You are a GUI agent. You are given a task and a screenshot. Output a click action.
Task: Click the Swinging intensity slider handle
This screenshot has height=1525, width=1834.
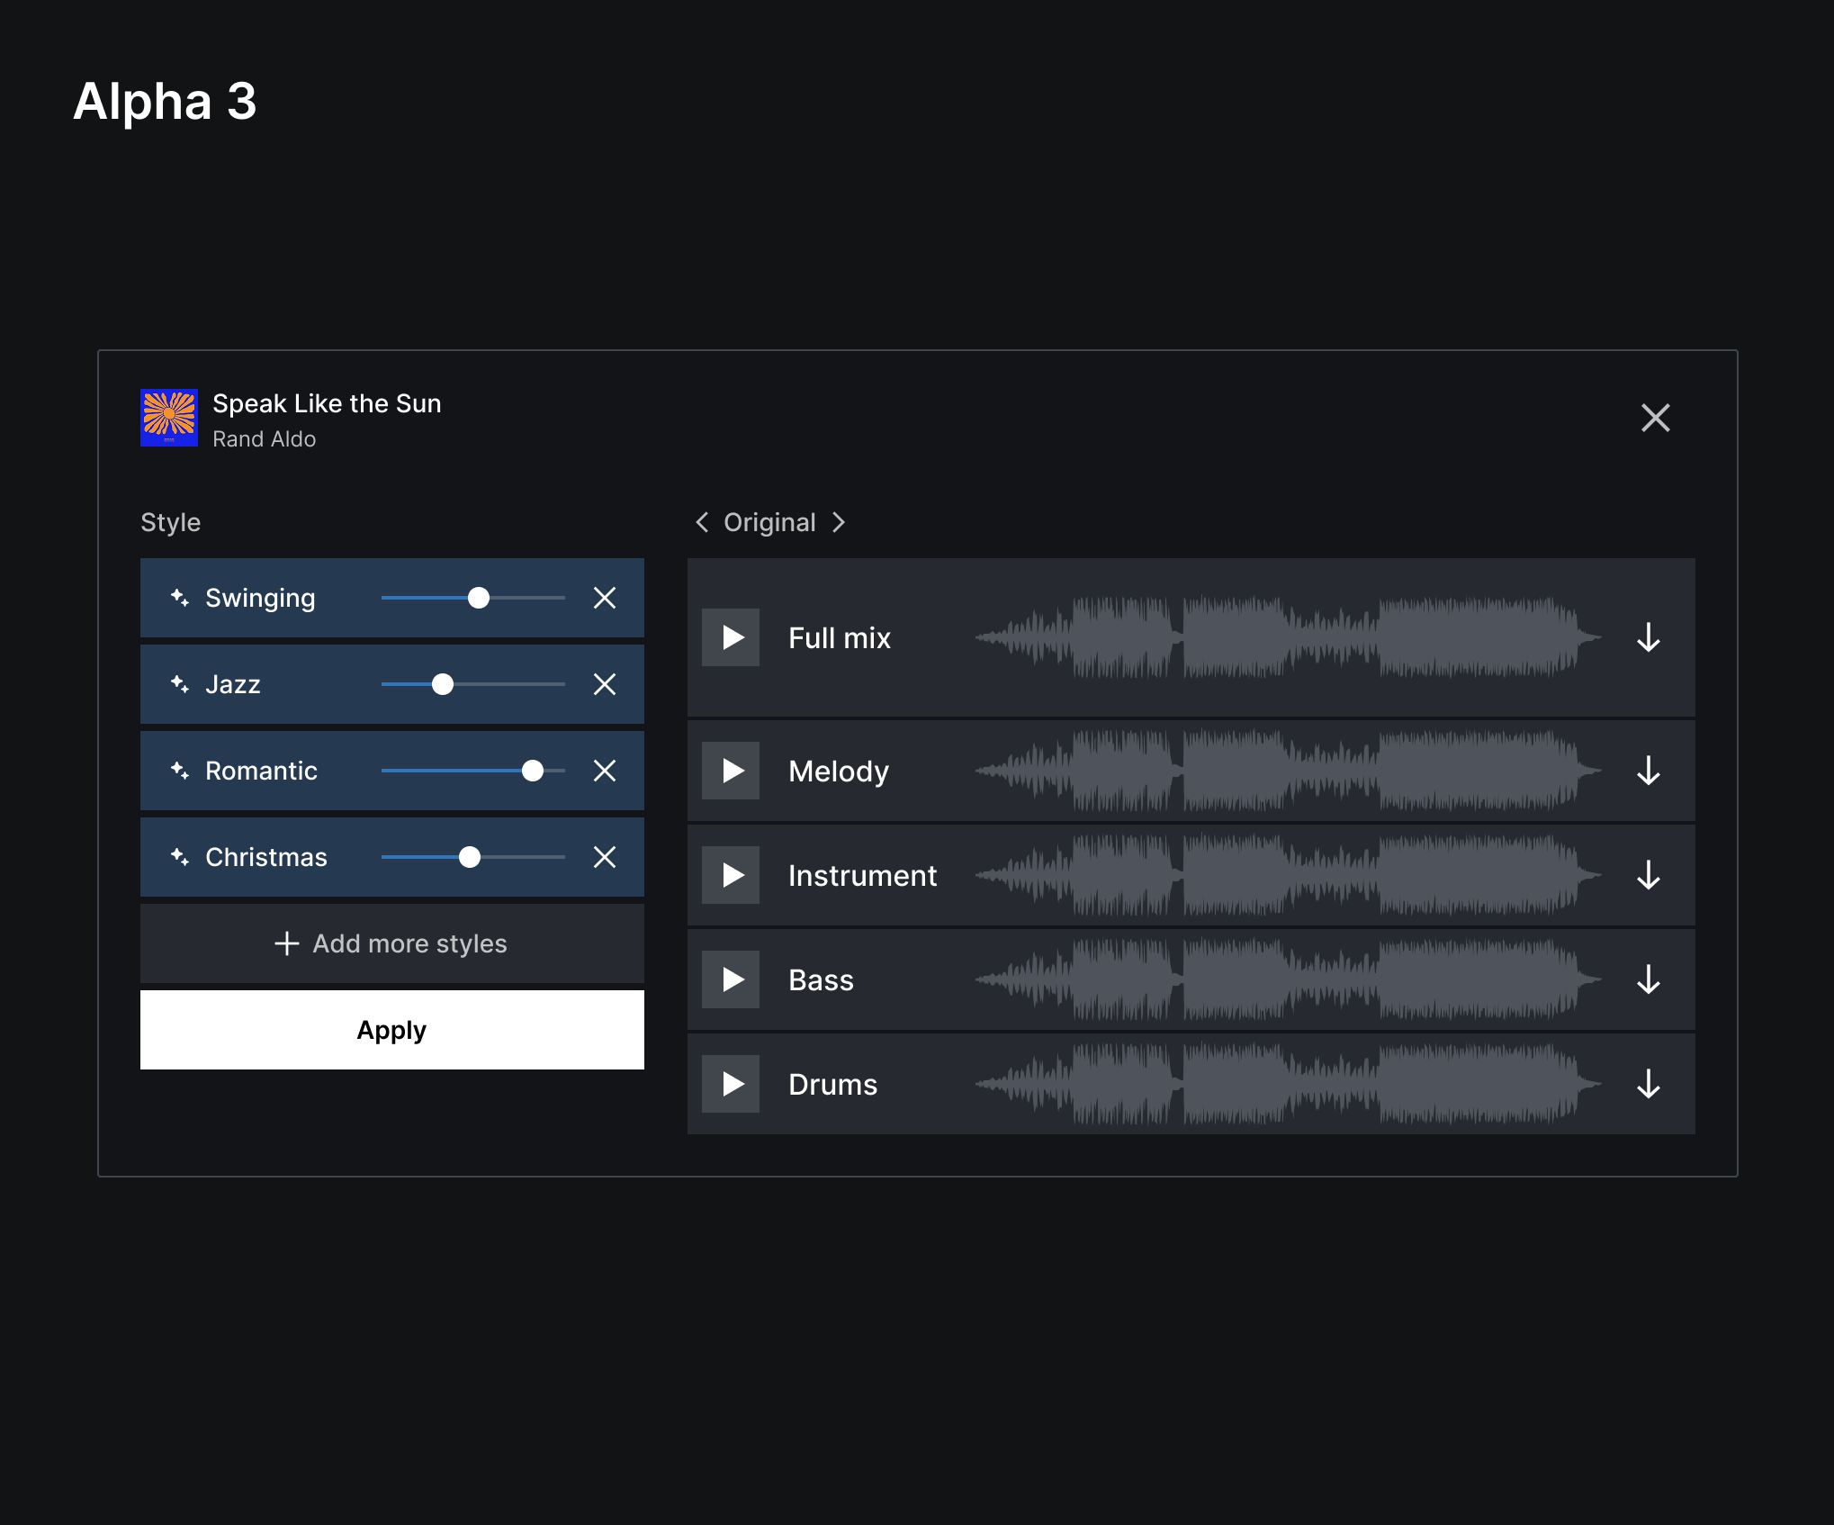[479, 598]
